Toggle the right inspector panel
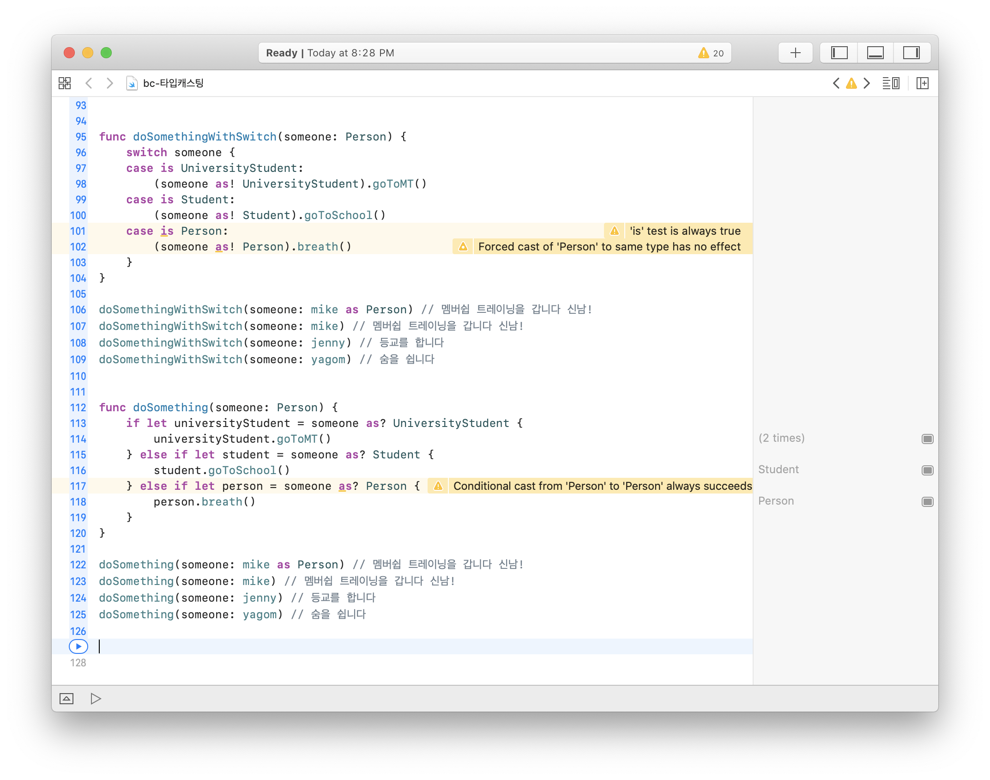Image resolution: width=990 pixels, height=780 pixels. tap(911, 53)
